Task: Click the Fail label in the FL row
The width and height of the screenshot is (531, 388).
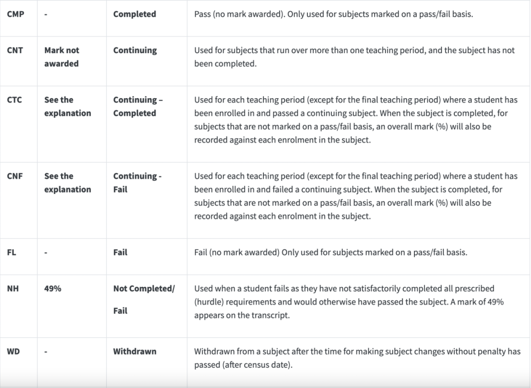Action: (120, 252)
